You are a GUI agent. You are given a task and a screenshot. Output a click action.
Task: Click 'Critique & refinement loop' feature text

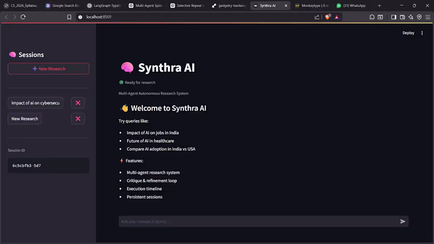pyautogui.click(x=152, y=181)
